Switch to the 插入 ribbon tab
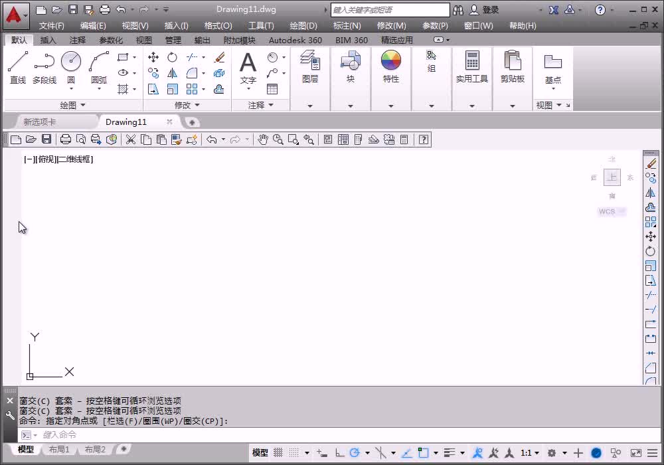Viewport: 664px width, 465px height. (x=48, y=40)
